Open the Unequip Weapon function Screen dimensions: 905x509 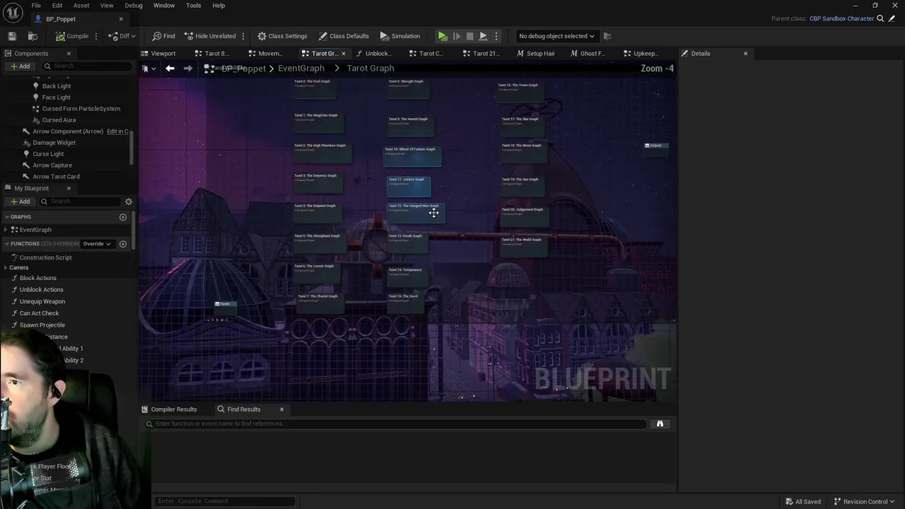coord(42,302)
